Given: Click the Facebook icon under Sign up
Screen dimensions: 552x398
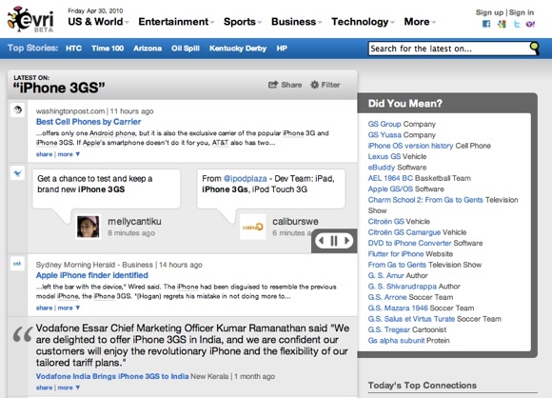Looking at the screenshot, I should click(486, 24).
